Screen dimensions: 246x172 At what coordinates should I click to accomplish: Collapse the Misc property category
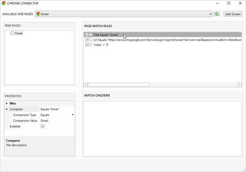(7, 103)
